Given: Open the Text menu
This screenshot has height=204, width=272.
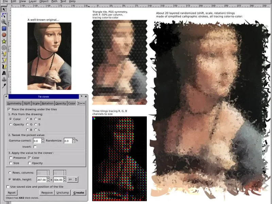Looking at the screenshot, I should tap(63, 1).
